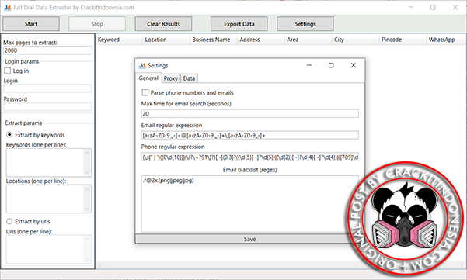Save the settings dialog

coord(249,239)
